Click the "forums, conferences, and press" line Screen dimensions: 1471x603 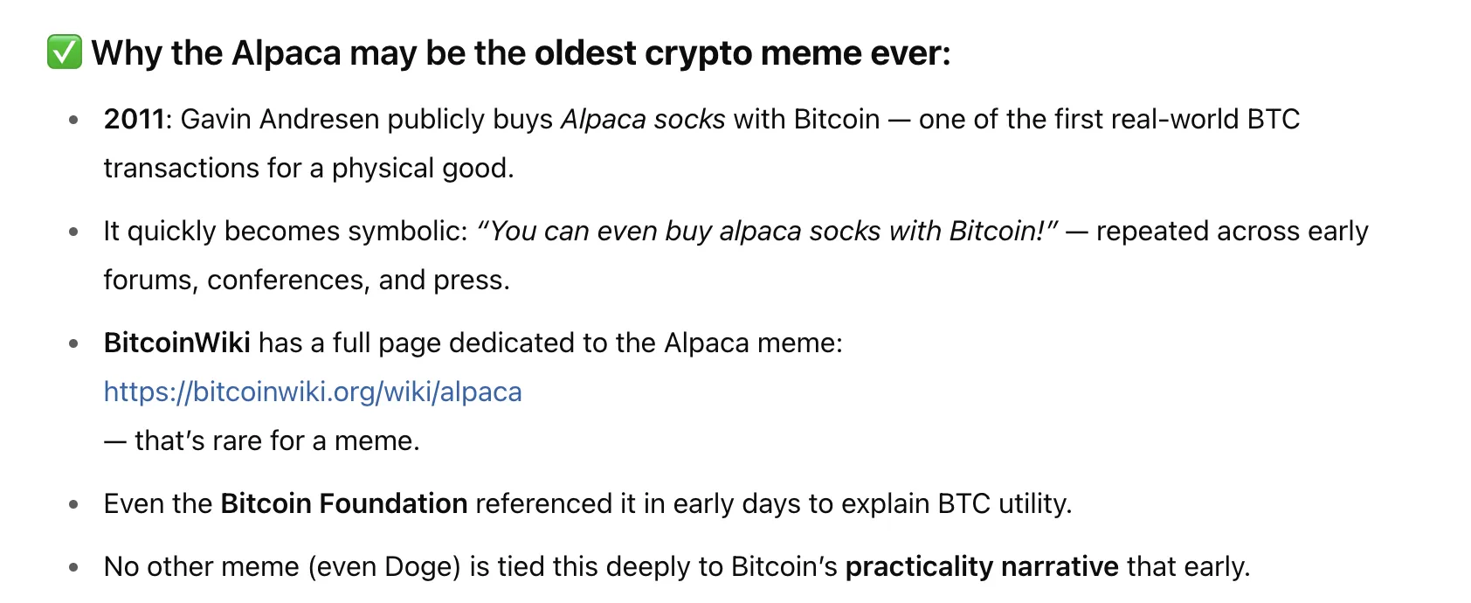point(306,280)
